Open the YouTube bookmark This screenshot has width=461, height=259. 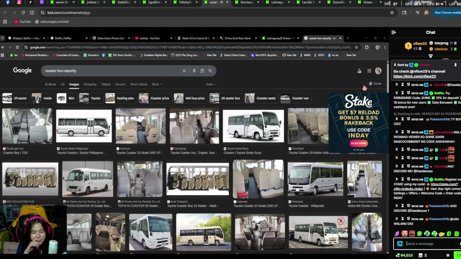(23, 22)
